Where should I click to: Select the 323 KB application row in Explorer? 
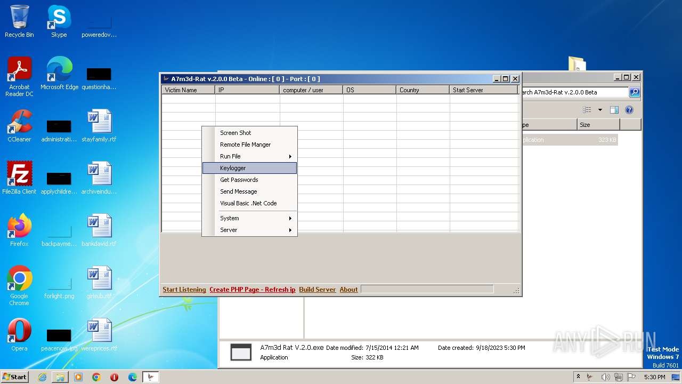[570, 140]
